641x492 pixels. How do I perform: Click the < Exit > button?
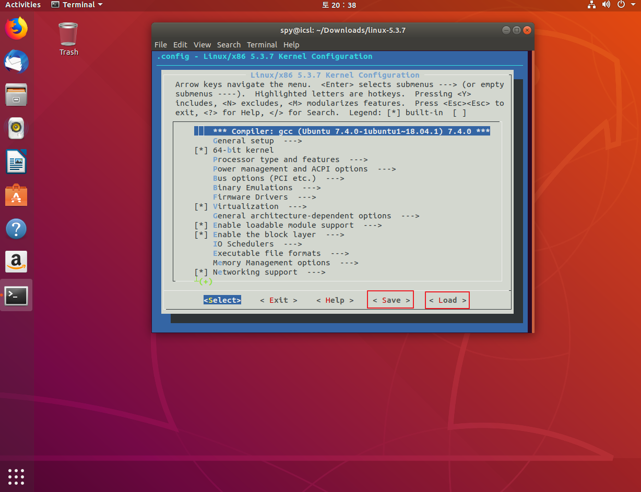point(279,300)
